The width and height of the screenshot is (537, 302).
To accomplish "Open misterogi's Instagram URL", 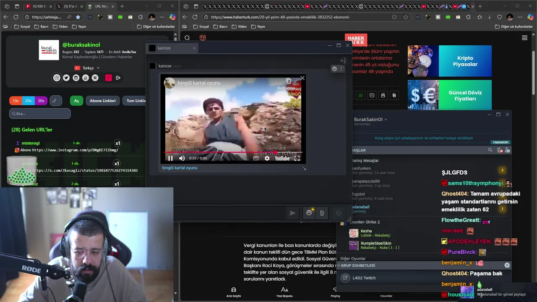I will coord(75,150).
